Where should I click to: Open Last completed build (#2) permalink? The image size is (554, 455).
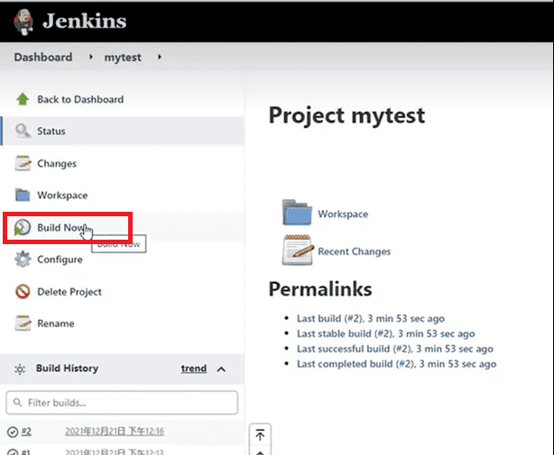coord(396,364)
